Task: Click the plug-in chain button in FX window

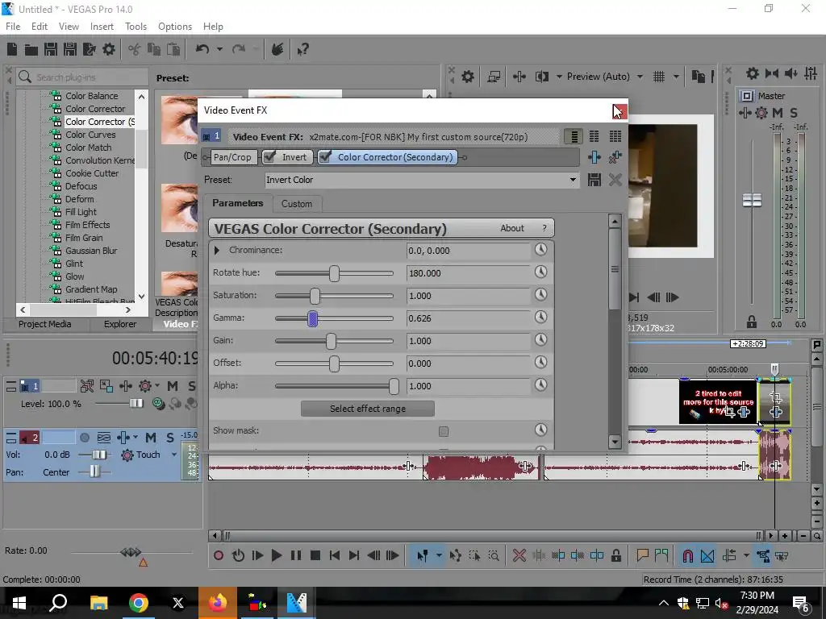Action: tap(594, 157)
